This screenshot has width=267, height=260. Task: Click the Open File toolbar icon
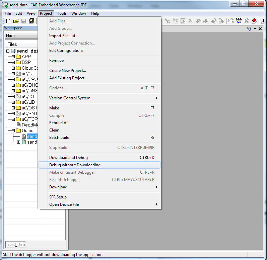click(16, 21)
